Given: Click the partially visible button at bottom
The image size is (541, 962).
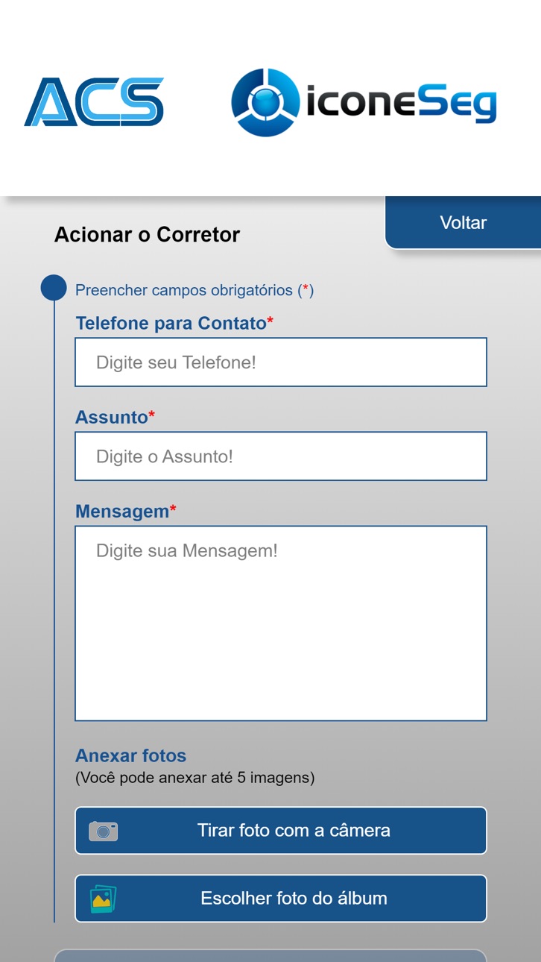Looking at the screenshot, I should tap(270, 955).
